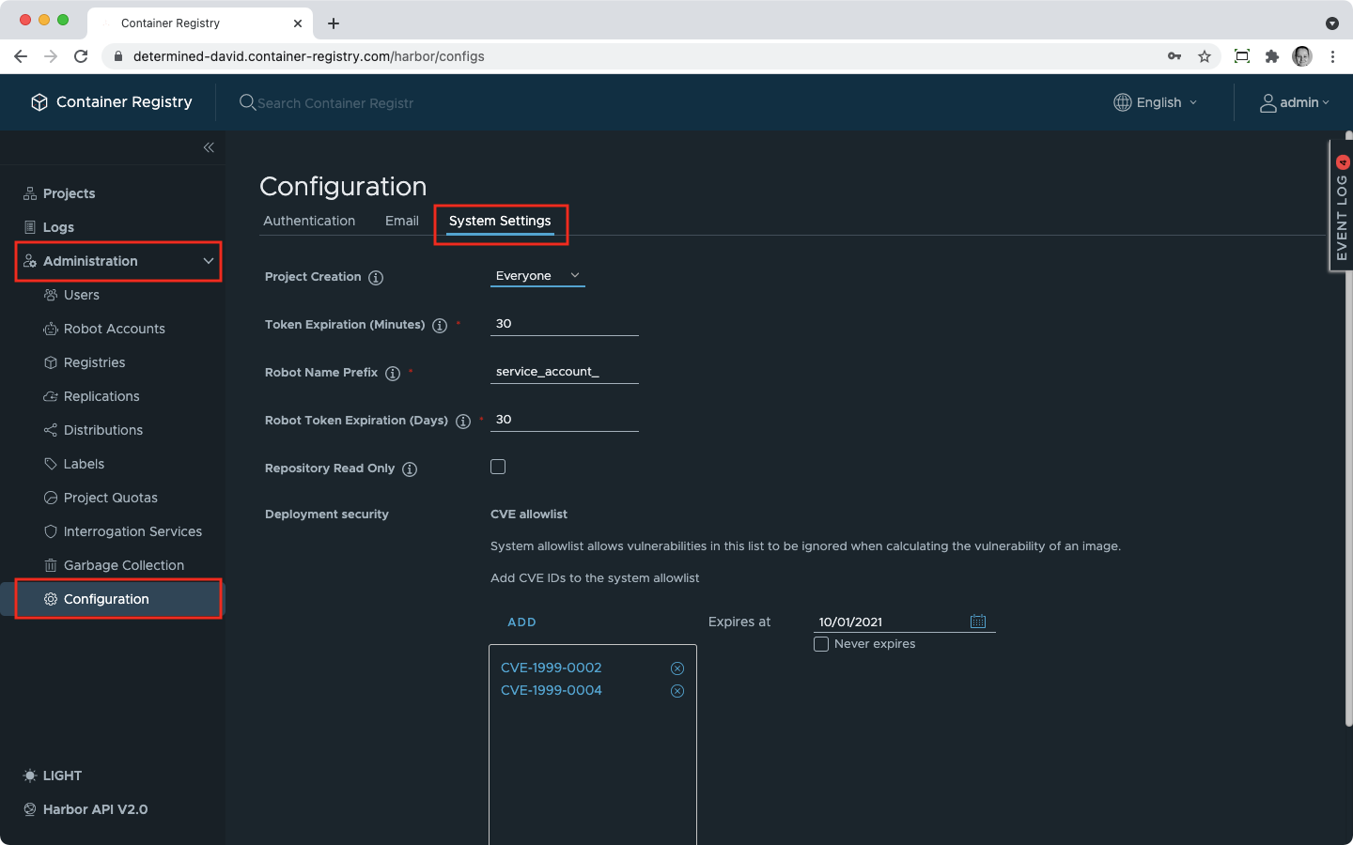
Task: Click the browser reload button
Action: pos(81,56)
